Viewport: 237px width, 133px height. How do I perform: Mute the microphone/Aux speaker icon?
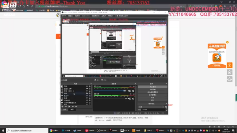coord(129,91)
